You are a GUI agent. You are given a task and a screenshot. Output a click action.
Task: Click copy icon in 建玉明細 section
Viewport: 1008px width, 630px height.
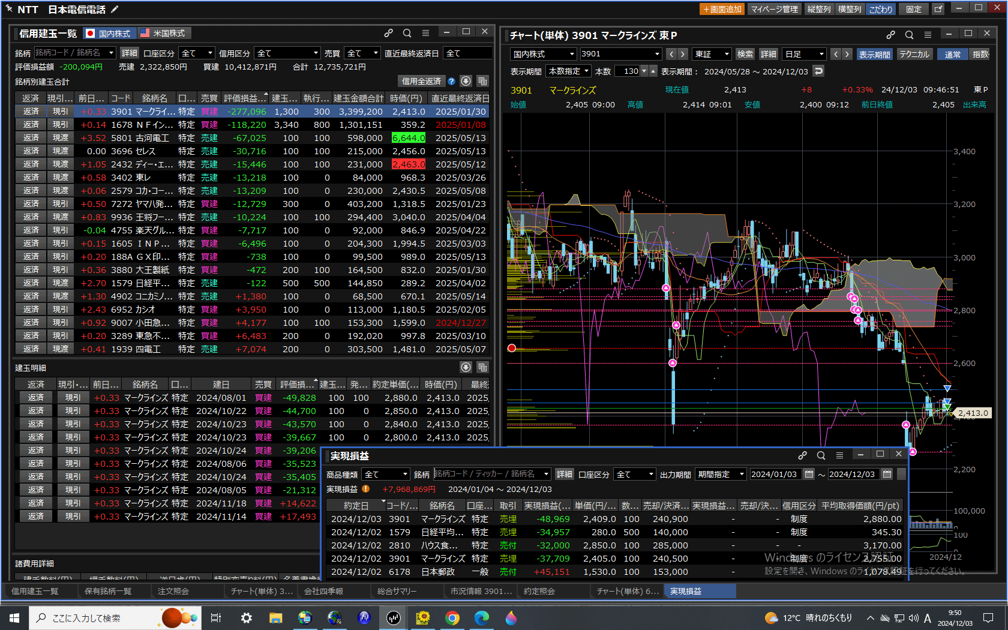[482, 367]
